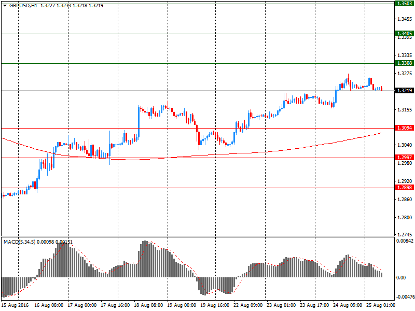This screenshot has height=311, width=415.
Task: Click the 17 Aug 00:00 time label
Action: (x=82, y=305)
